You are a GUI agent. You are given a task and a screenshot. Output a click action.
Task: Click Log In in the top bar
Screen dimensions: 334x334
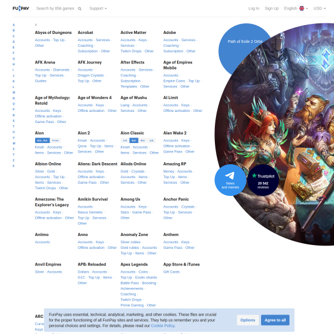pyautogui.click(x=254, y=8)
